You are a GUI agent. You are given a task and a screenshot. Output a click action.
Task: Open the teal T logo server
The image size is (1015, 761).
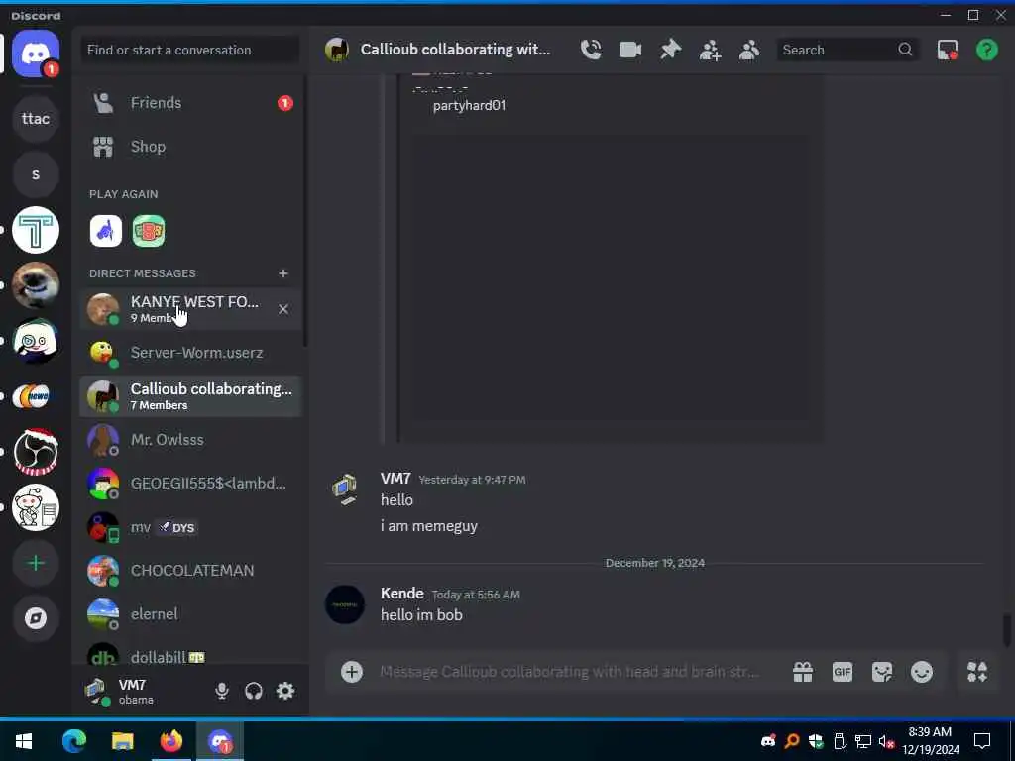(x=36, y=230)
